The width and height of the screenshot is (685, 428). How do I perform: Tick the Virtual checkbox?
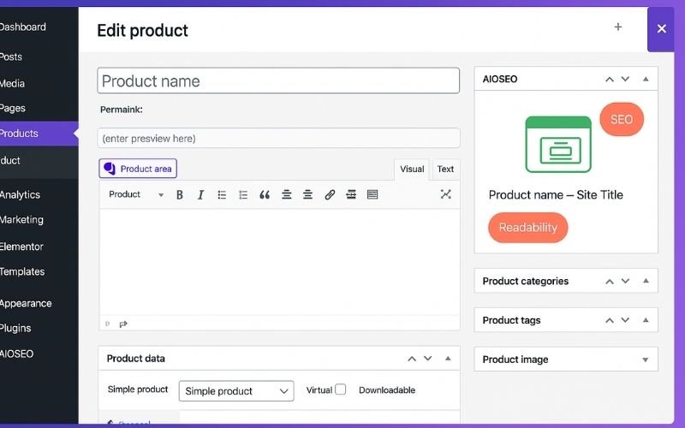(340, 389)
